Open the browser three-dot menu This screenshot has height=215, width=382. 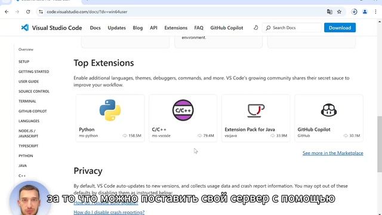(x=375, y=12)
